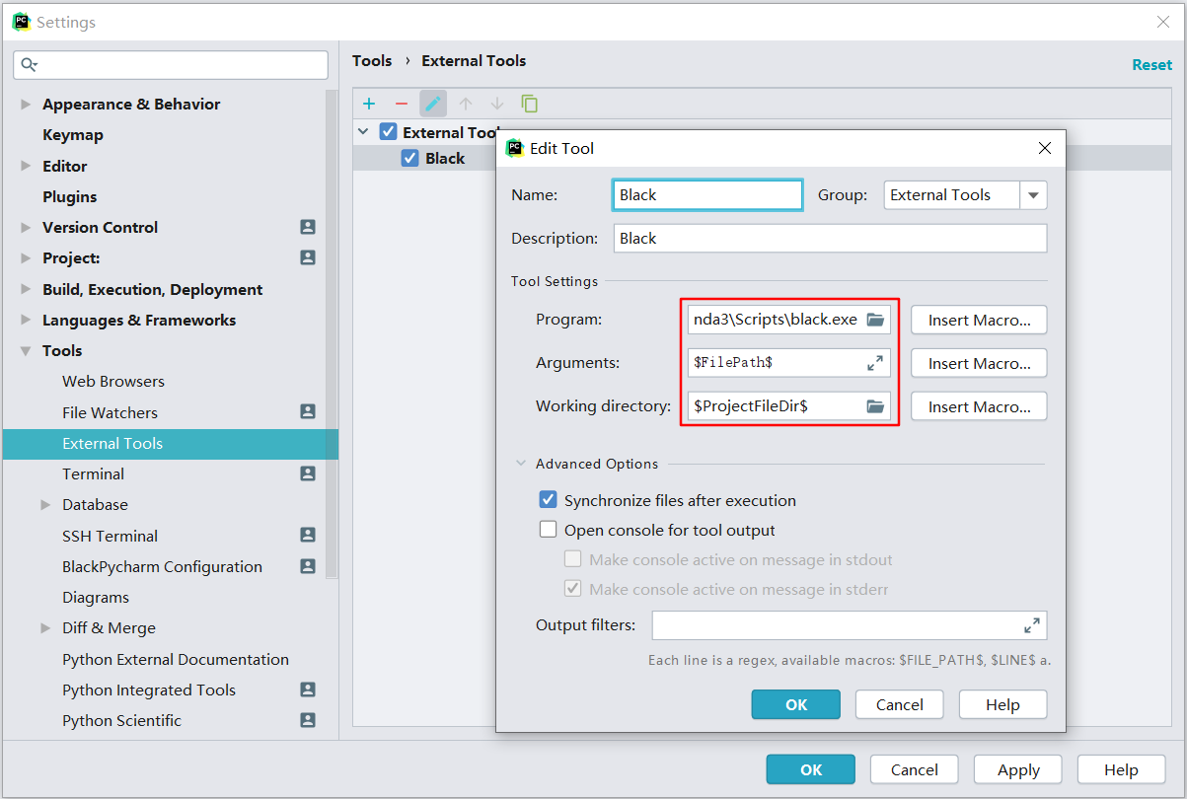Expand the Arguments field editor

[875, 363]
